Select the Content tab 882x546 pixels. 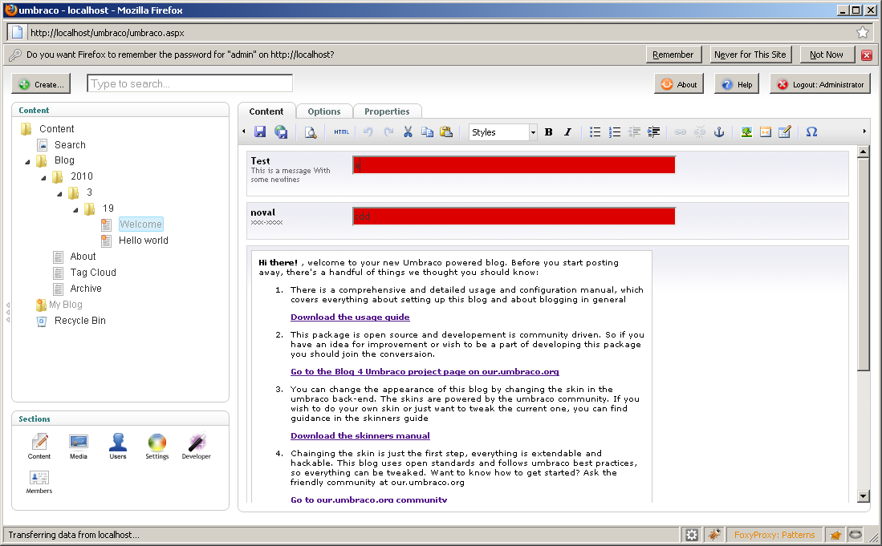click(266, 111)
